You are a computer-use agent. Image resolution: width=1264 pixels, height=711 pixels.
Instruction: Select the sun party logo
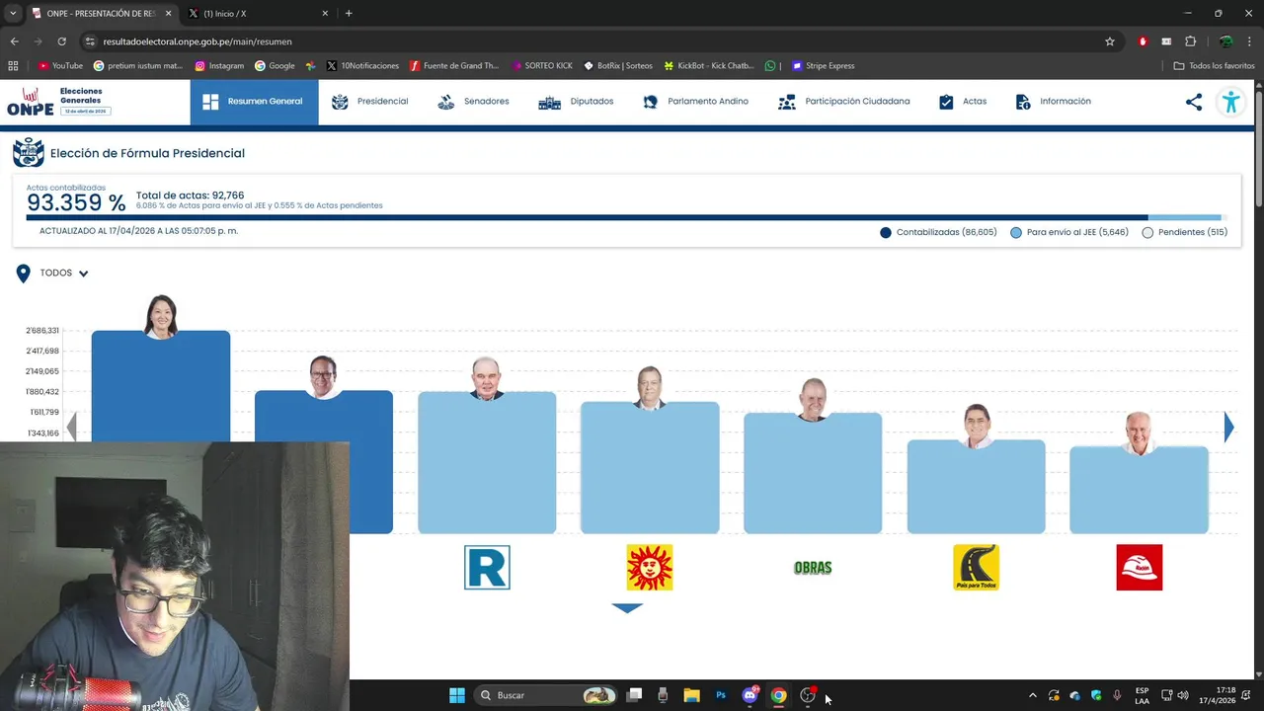[650, 568]
